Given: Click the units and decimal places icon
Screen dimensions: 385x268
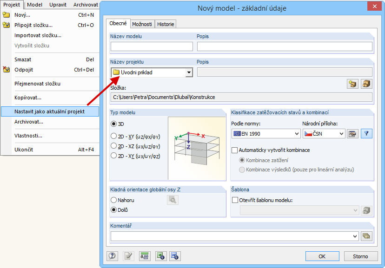Looking at the screenshot, I should pyautogui.click(x=145, y=256).
